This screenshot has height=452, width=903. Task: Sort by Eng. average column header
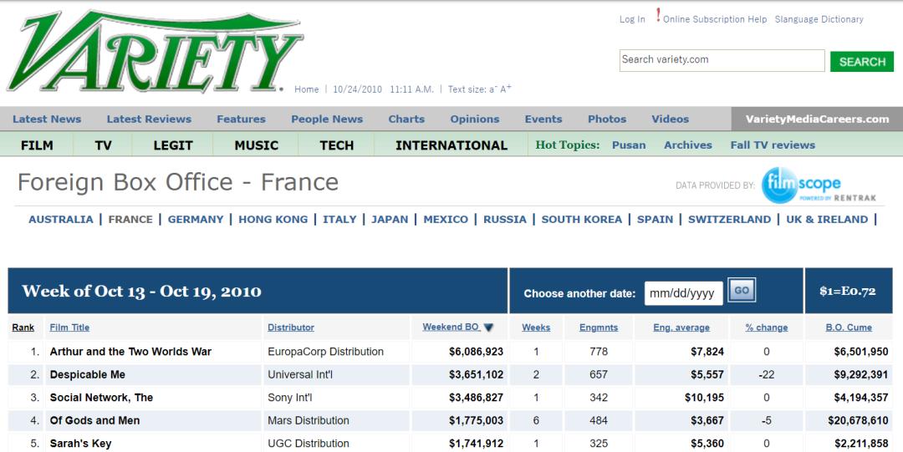click(x=681, y=328)
